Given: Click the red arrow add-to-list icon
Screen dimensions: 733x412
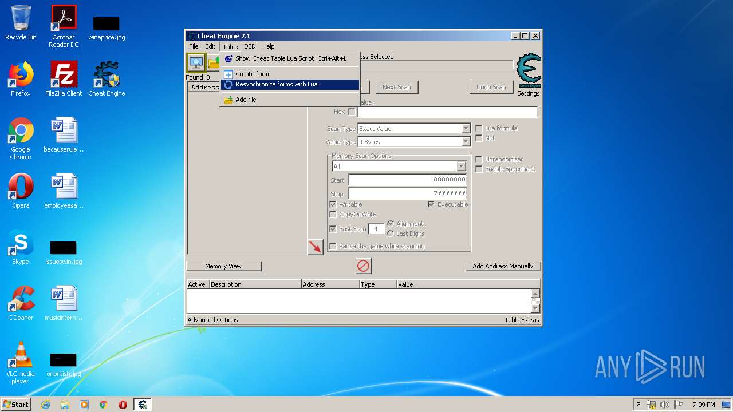Looking at the screenshot, I should point(315,247).
